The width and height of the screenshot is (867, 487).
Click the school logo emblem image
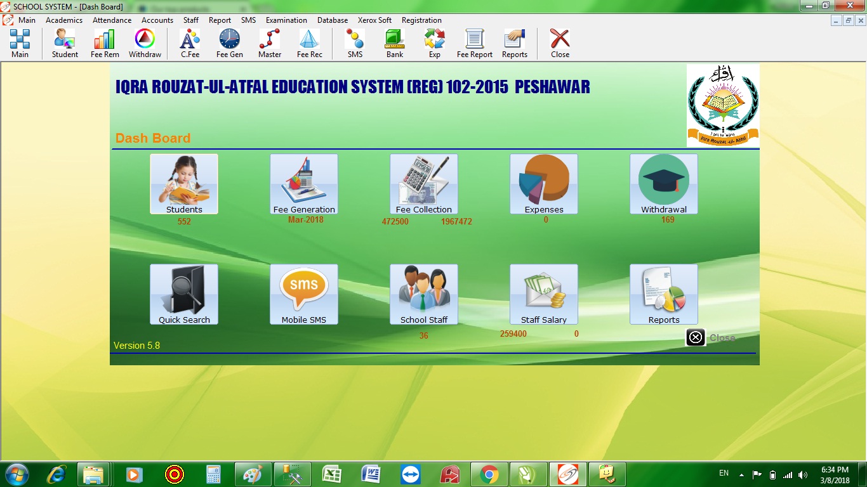pyautogui.click(x=723, y=105)
